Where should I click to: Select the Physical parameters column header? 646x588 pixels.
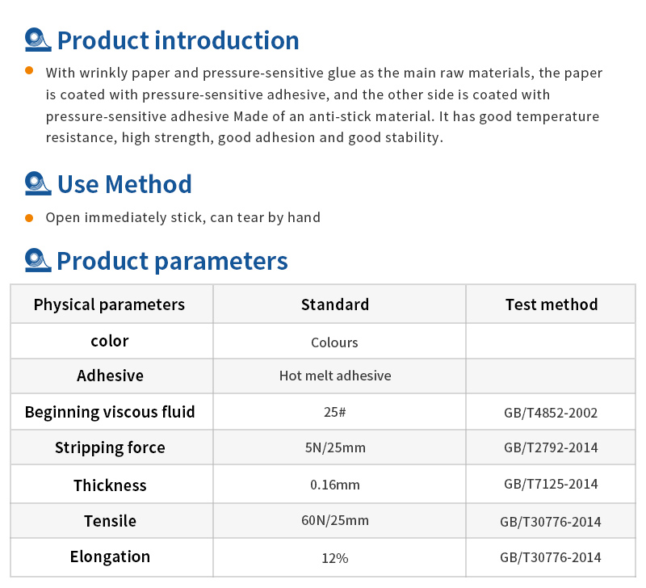coord(111,304)
